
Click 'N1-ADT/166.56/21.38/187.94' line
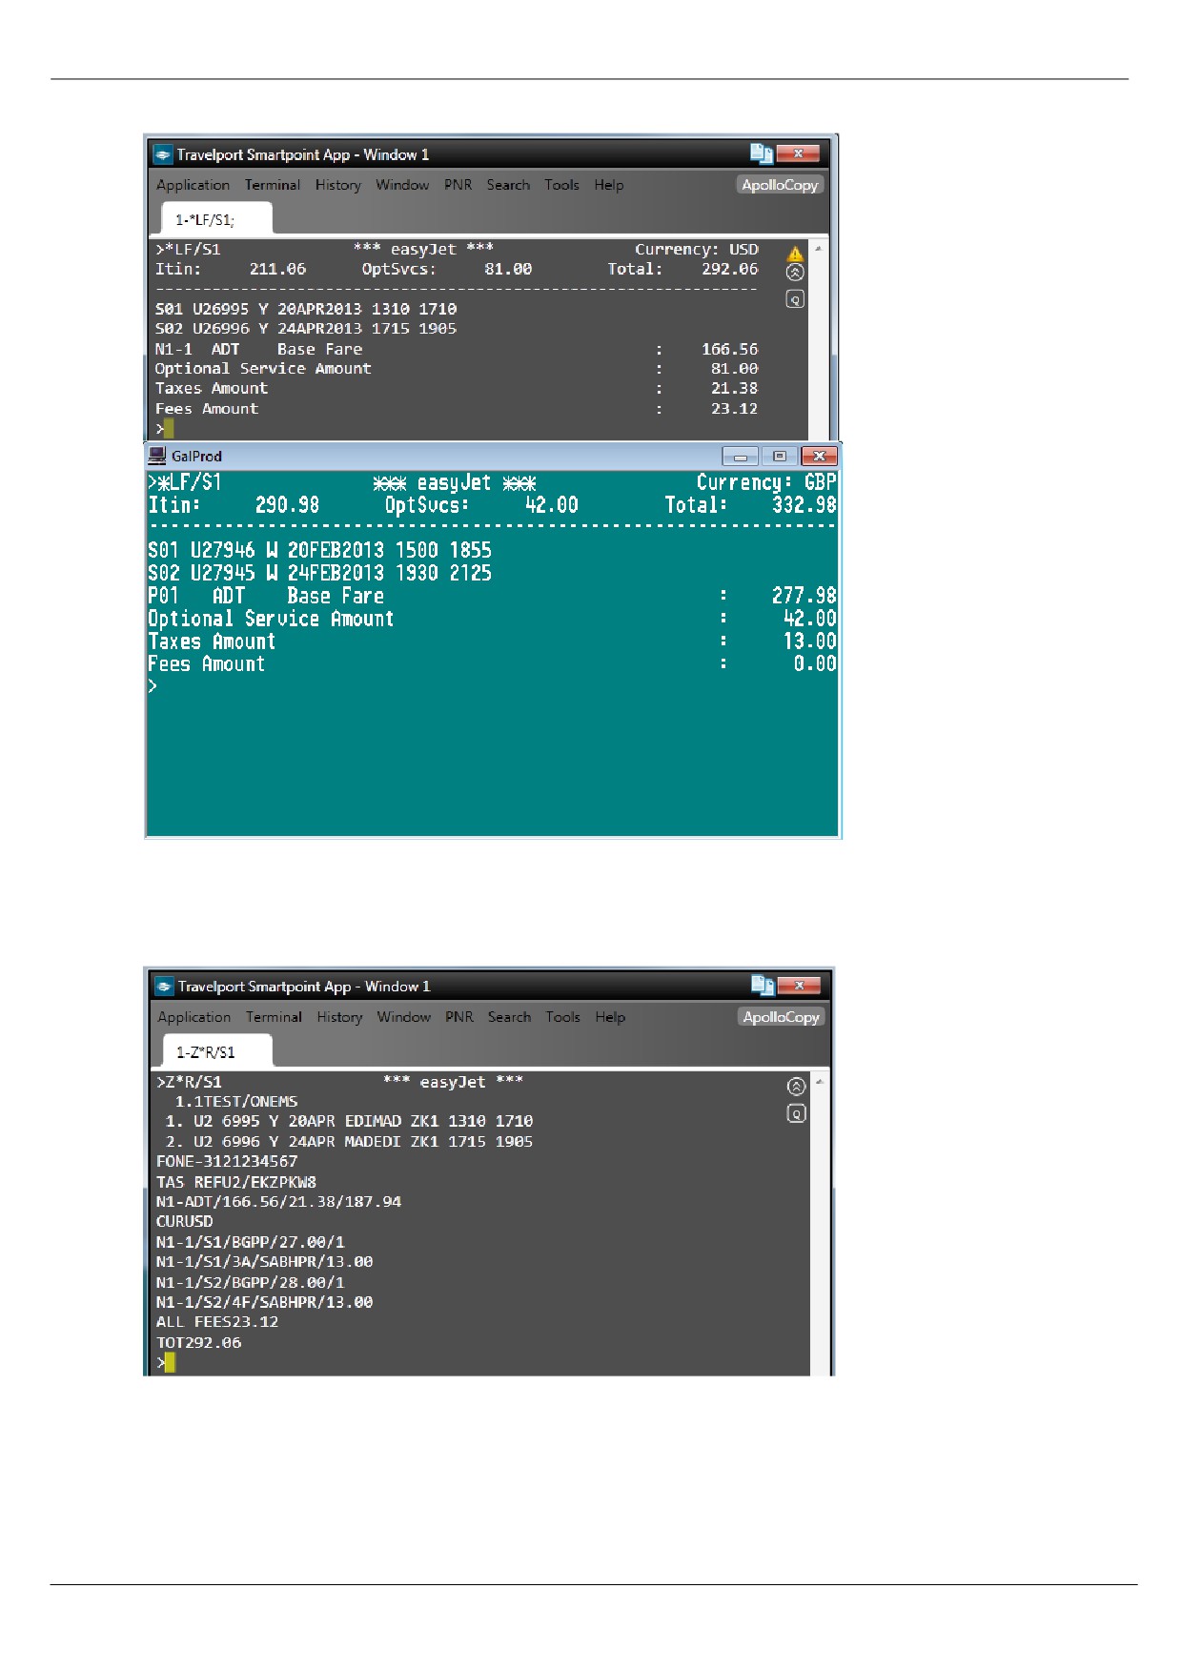coord(279,1202)
